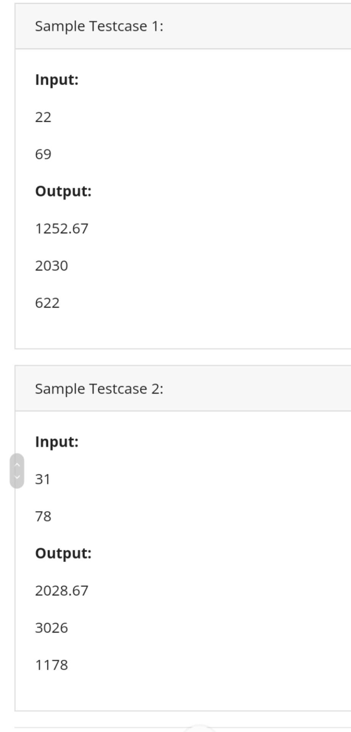351x732 pixels.
Task: Click output value 1178
Action: pos(51,665)
